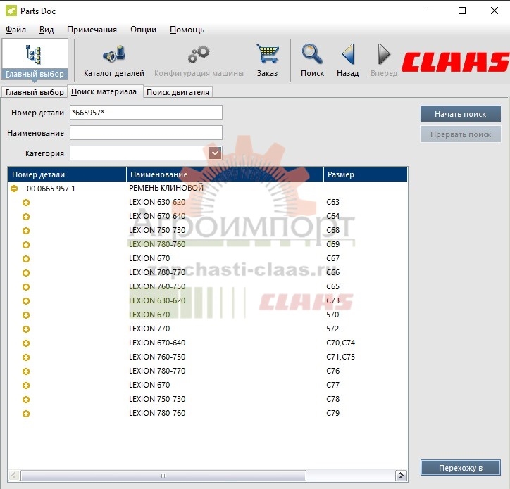Click the Главный выбор tree icon in toolbar

34,55
